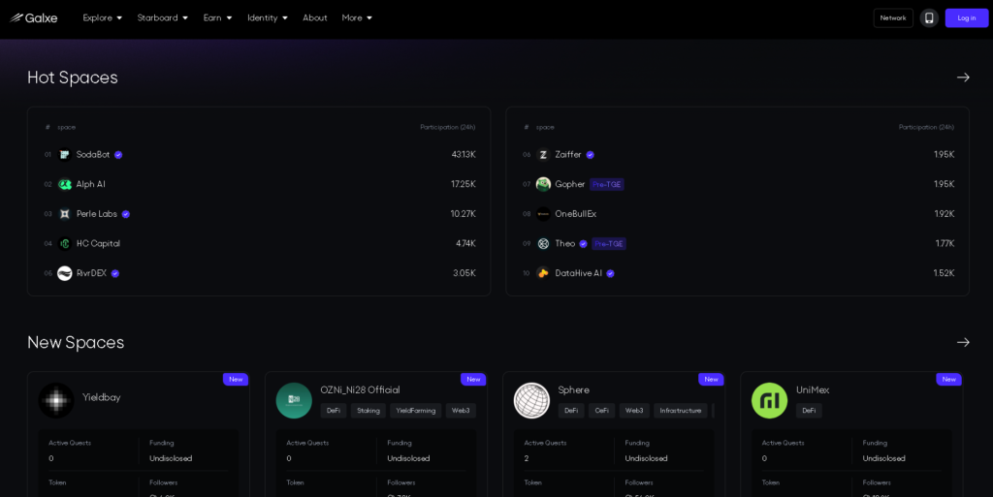Click DeFi tag on OZNi_Ni28 card
993x497 pixels.
click(334, 411)
